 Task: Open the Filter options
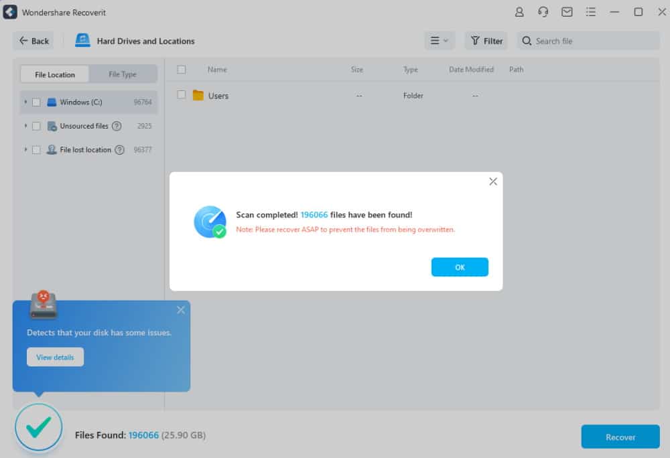pos(486,41)
